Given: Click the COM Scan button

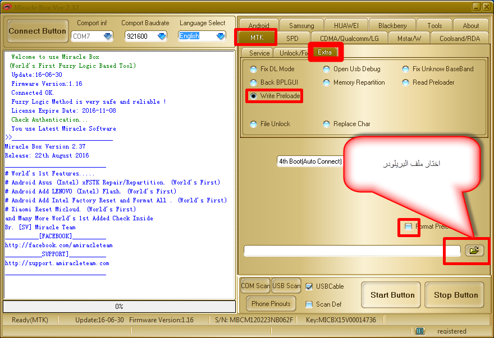Looking at the screenshot, I should coord(255,286).
